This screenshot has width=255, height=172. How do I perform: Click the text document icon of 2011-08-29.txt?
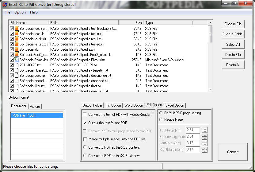[17, 65]
